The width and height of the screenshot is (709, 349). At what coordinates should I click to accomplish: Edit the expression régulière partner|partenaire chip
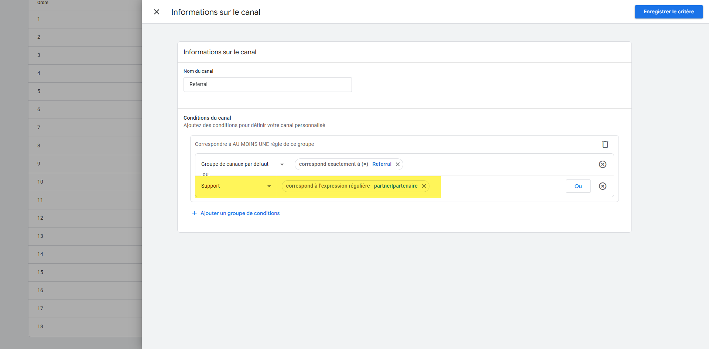(351, 186)
